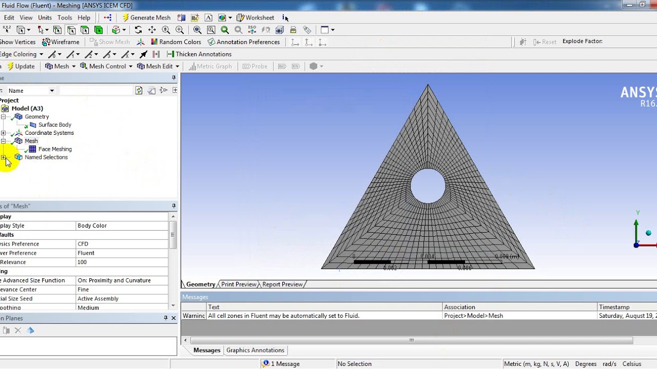Switch to the Graphics Annotations tab
The height and width of the screenshot is (369, 657).
tap(255, 351)
